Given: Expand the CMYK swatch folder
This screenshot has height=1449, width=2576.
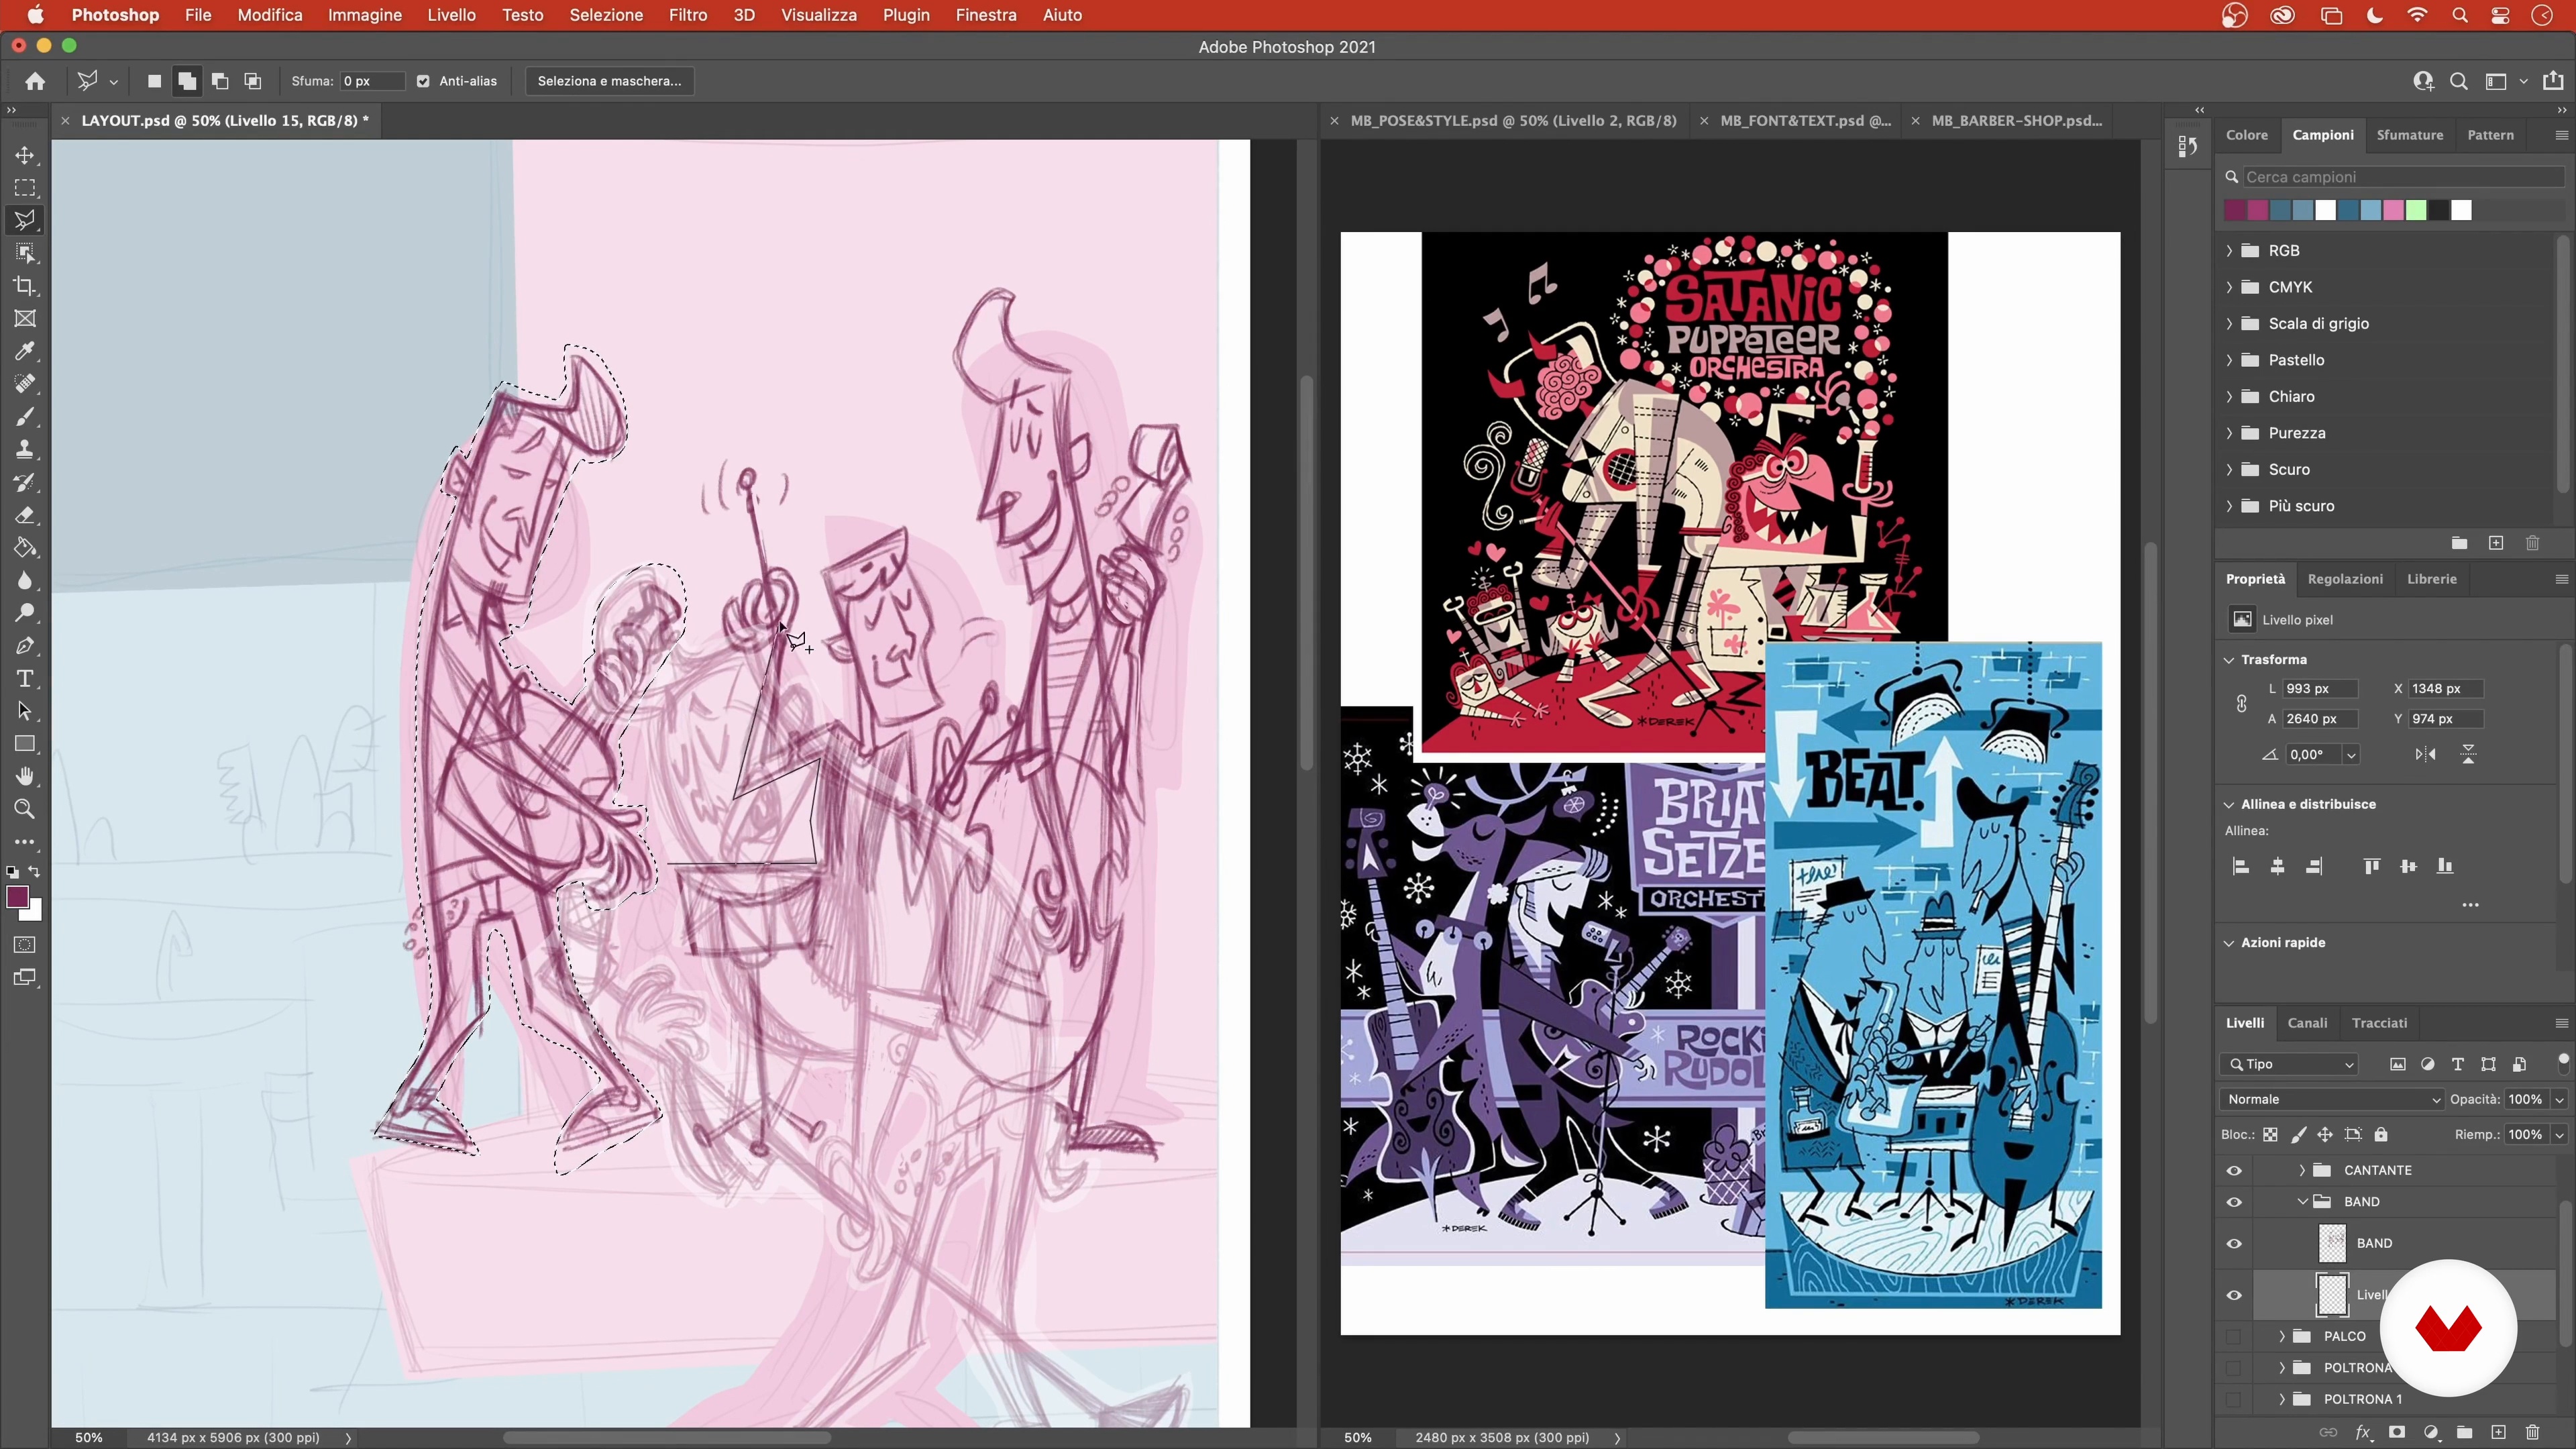Looking at the screenshot, I should pyautogui.click(x=2230, y=287).
